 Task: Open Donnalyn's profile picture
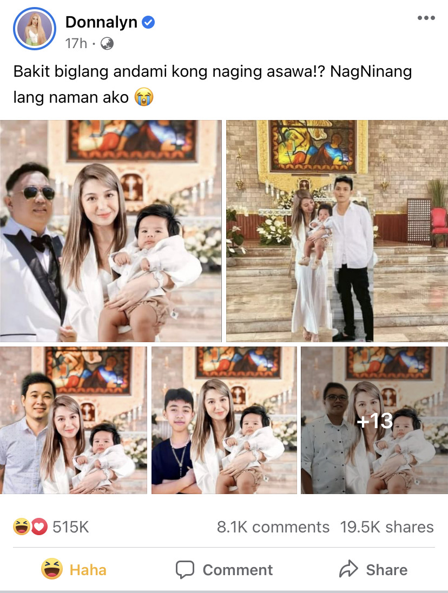coord(35,29)
